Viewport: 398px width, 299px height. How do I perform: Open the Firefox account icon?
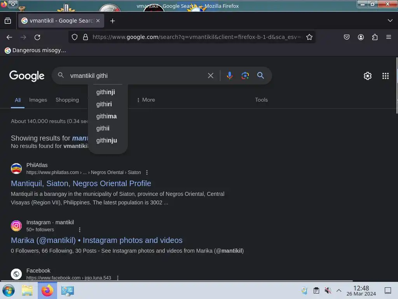361,37
